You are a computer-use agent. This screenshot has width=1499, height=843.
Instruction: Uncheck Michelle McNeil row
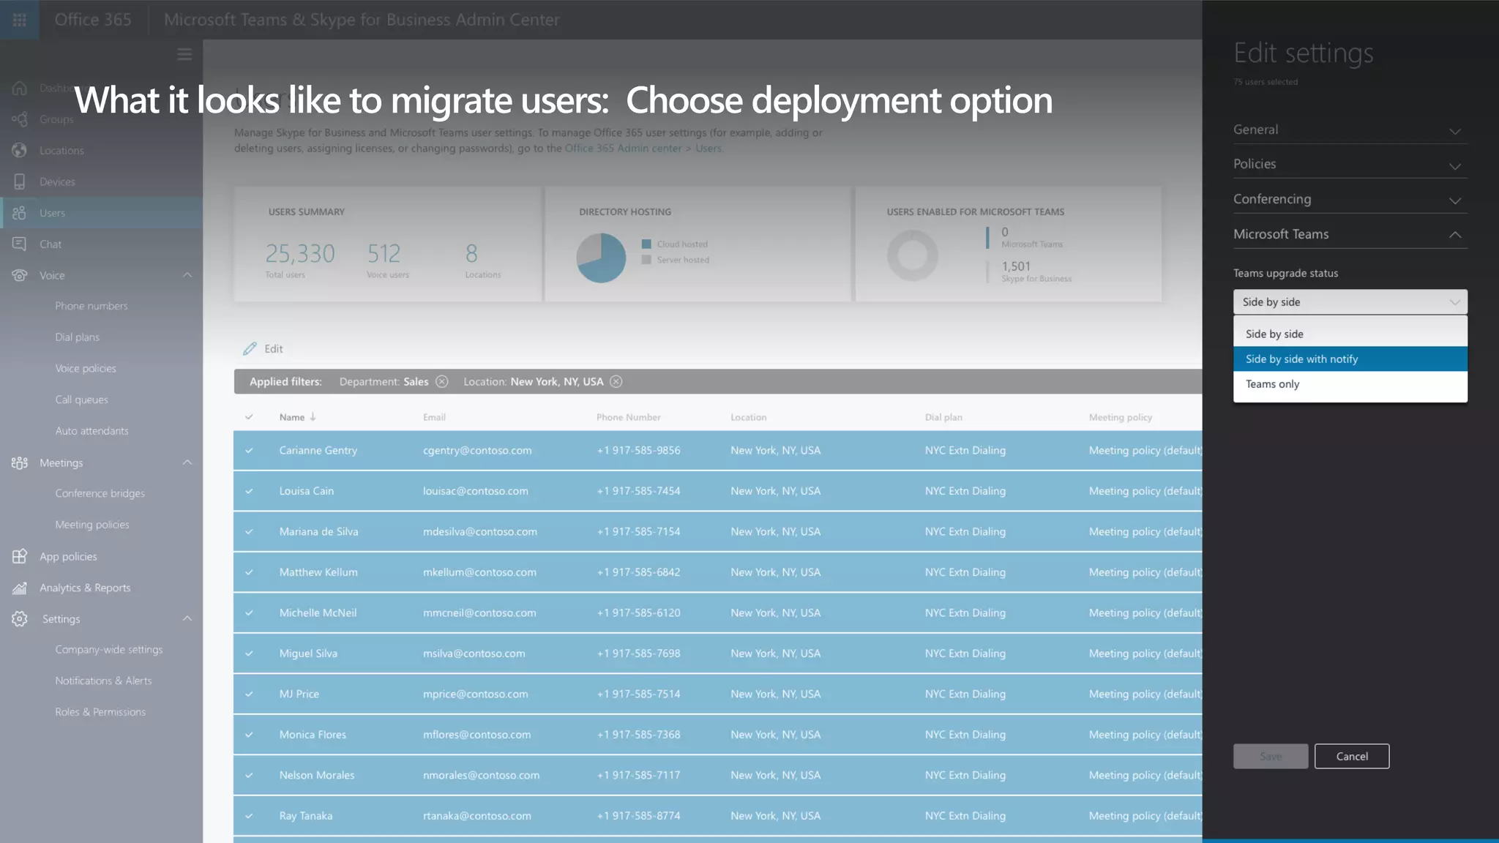pos(249,613)
